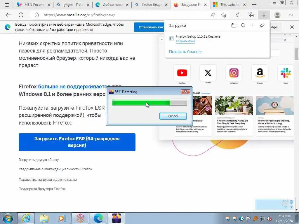Open Internet Explorer from taskbar
The image size is (299, 224).
click(26, 218)
